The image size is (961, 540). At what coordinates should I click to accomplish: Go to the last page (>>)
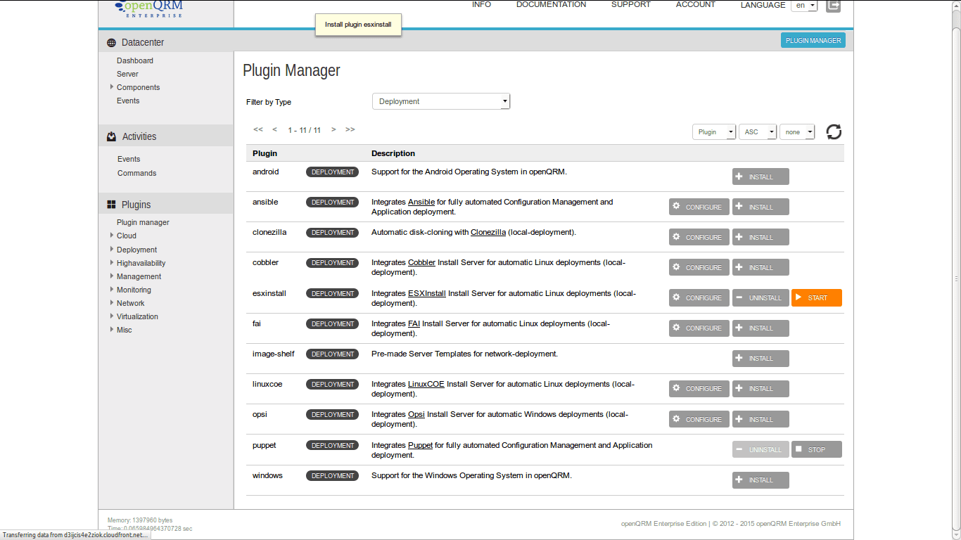[x=350, y=129]
